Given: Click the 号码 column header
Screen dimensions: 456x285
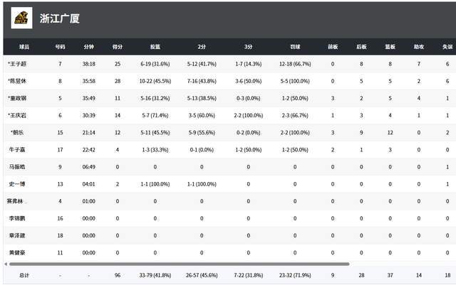Looking at the screenshot, I should pyautogui.click(x=60, y=46).
